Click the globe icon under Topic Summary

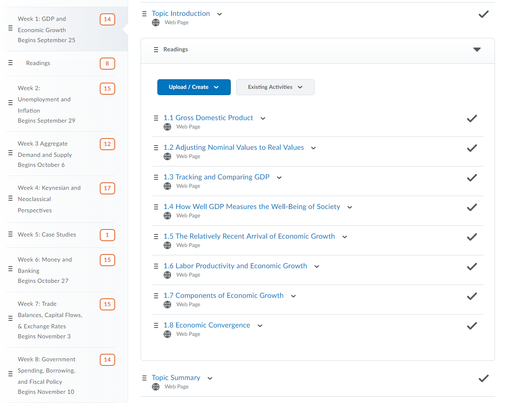click(156, 387)
